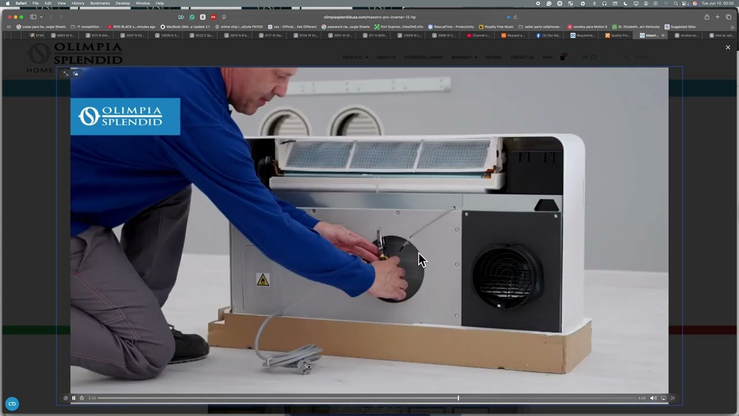Open Control Center in the menu bar
Viewport: 739px width, 416px height.
tap(685, 3)
